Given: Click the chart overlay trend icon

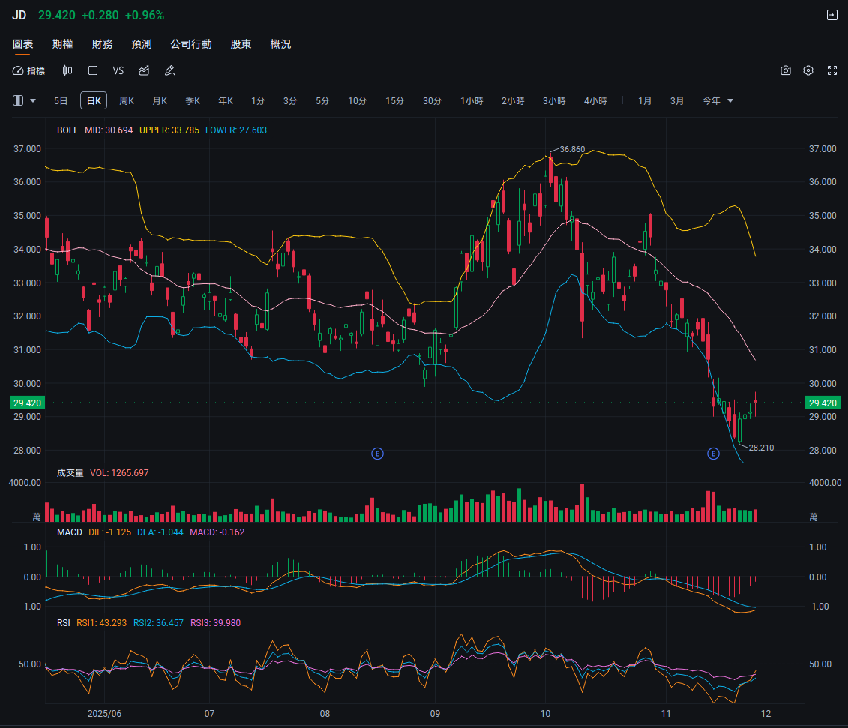Looking at the screenshot, I should tap(144, 71).
